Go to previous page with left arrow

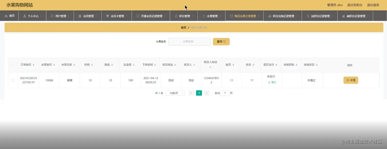[191, 93]
